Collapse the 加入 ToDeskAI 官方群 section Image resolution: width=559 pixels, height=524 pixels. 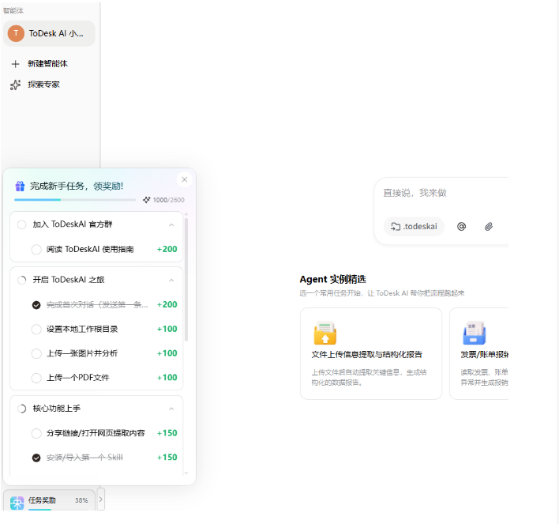coord(171,224)
